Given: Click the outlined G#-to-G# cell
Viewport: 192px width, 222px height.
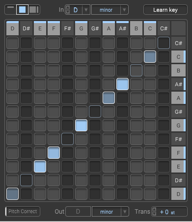Looking at the screenshot, I should click(95, 112).
